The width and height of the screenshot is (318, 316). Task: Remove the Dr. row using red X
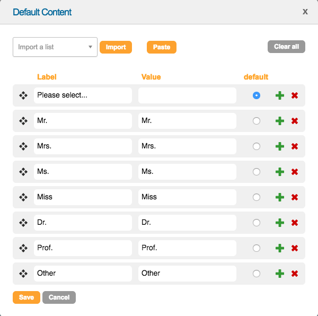(295, 223)
